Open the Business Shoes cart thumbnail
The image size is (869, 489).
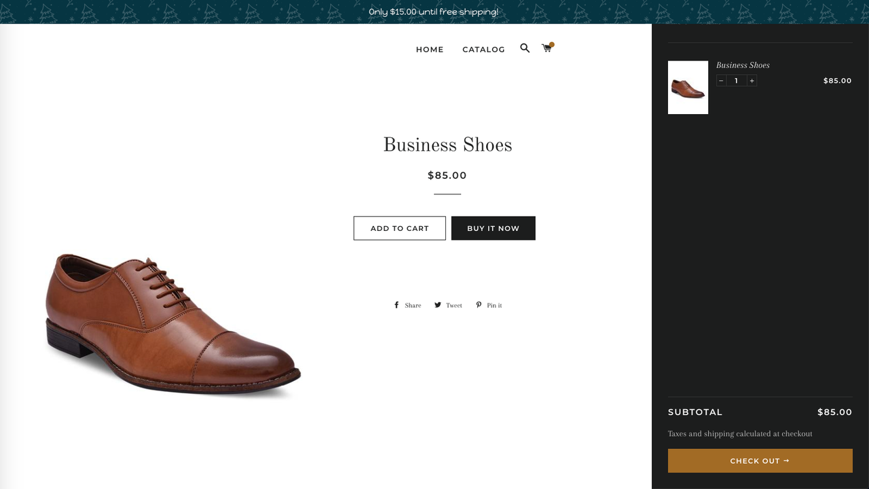click(688, 88)
